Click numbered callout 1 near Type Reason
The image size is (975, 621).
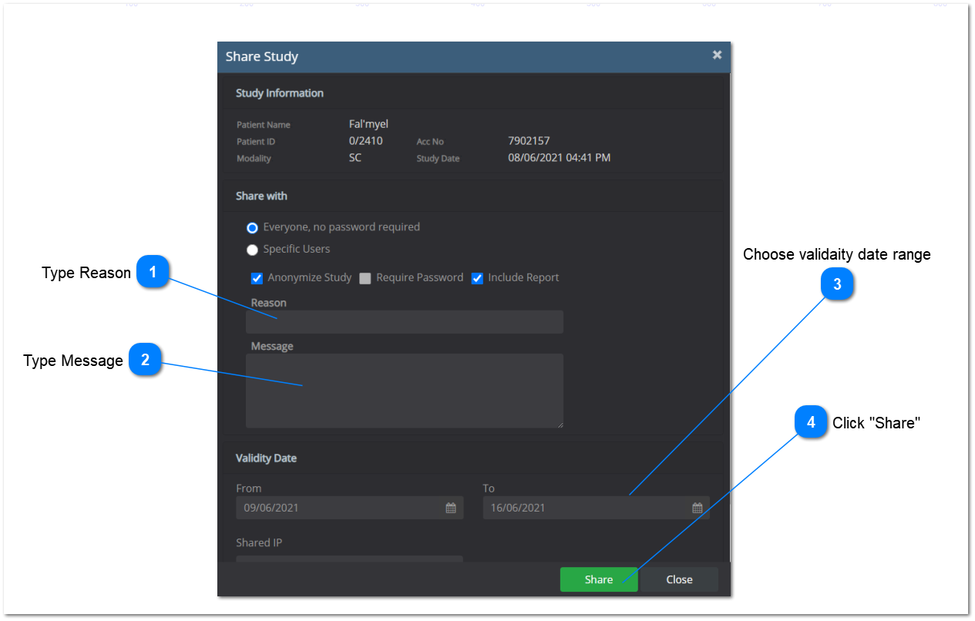click(153, 271)
